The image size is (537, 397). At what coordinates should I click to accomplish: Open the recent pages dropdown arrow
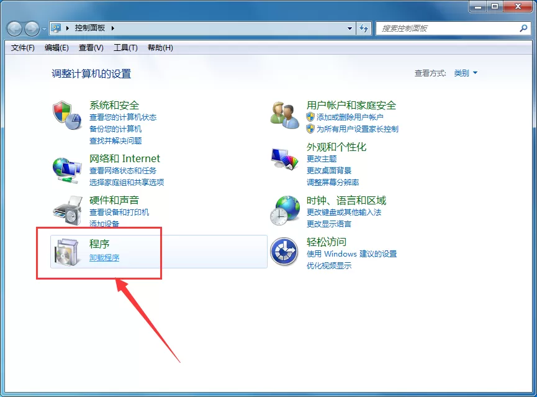pos(44,29)
